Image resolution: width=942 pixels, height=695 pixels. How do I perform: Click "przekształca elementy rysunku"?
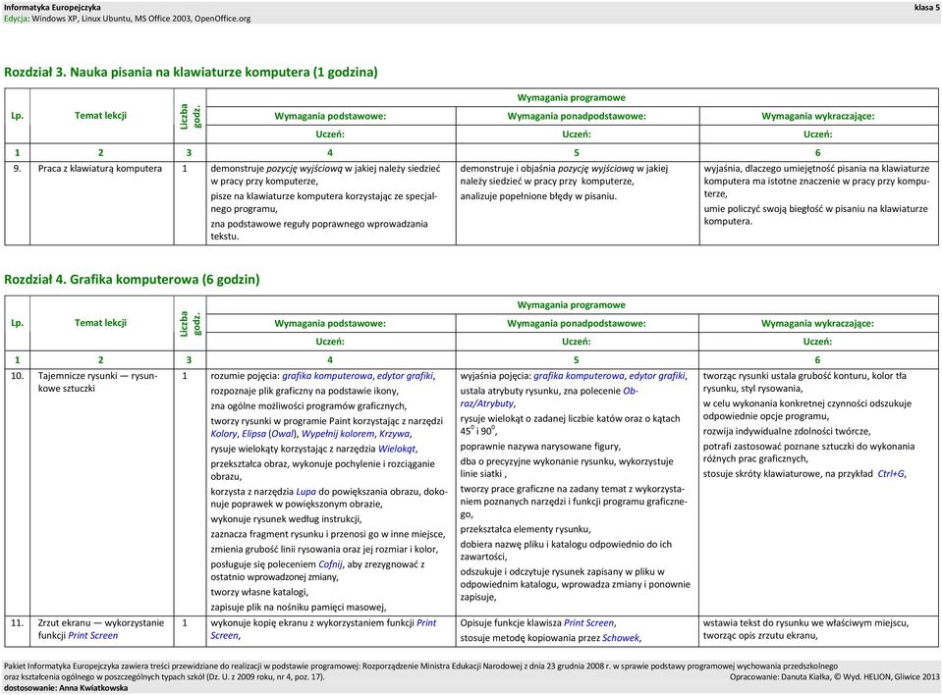[526, 529]
